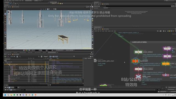The image size is (176, 99).
Task: Click the 'scatter pots on tables' box title
Action: [139, 42]
